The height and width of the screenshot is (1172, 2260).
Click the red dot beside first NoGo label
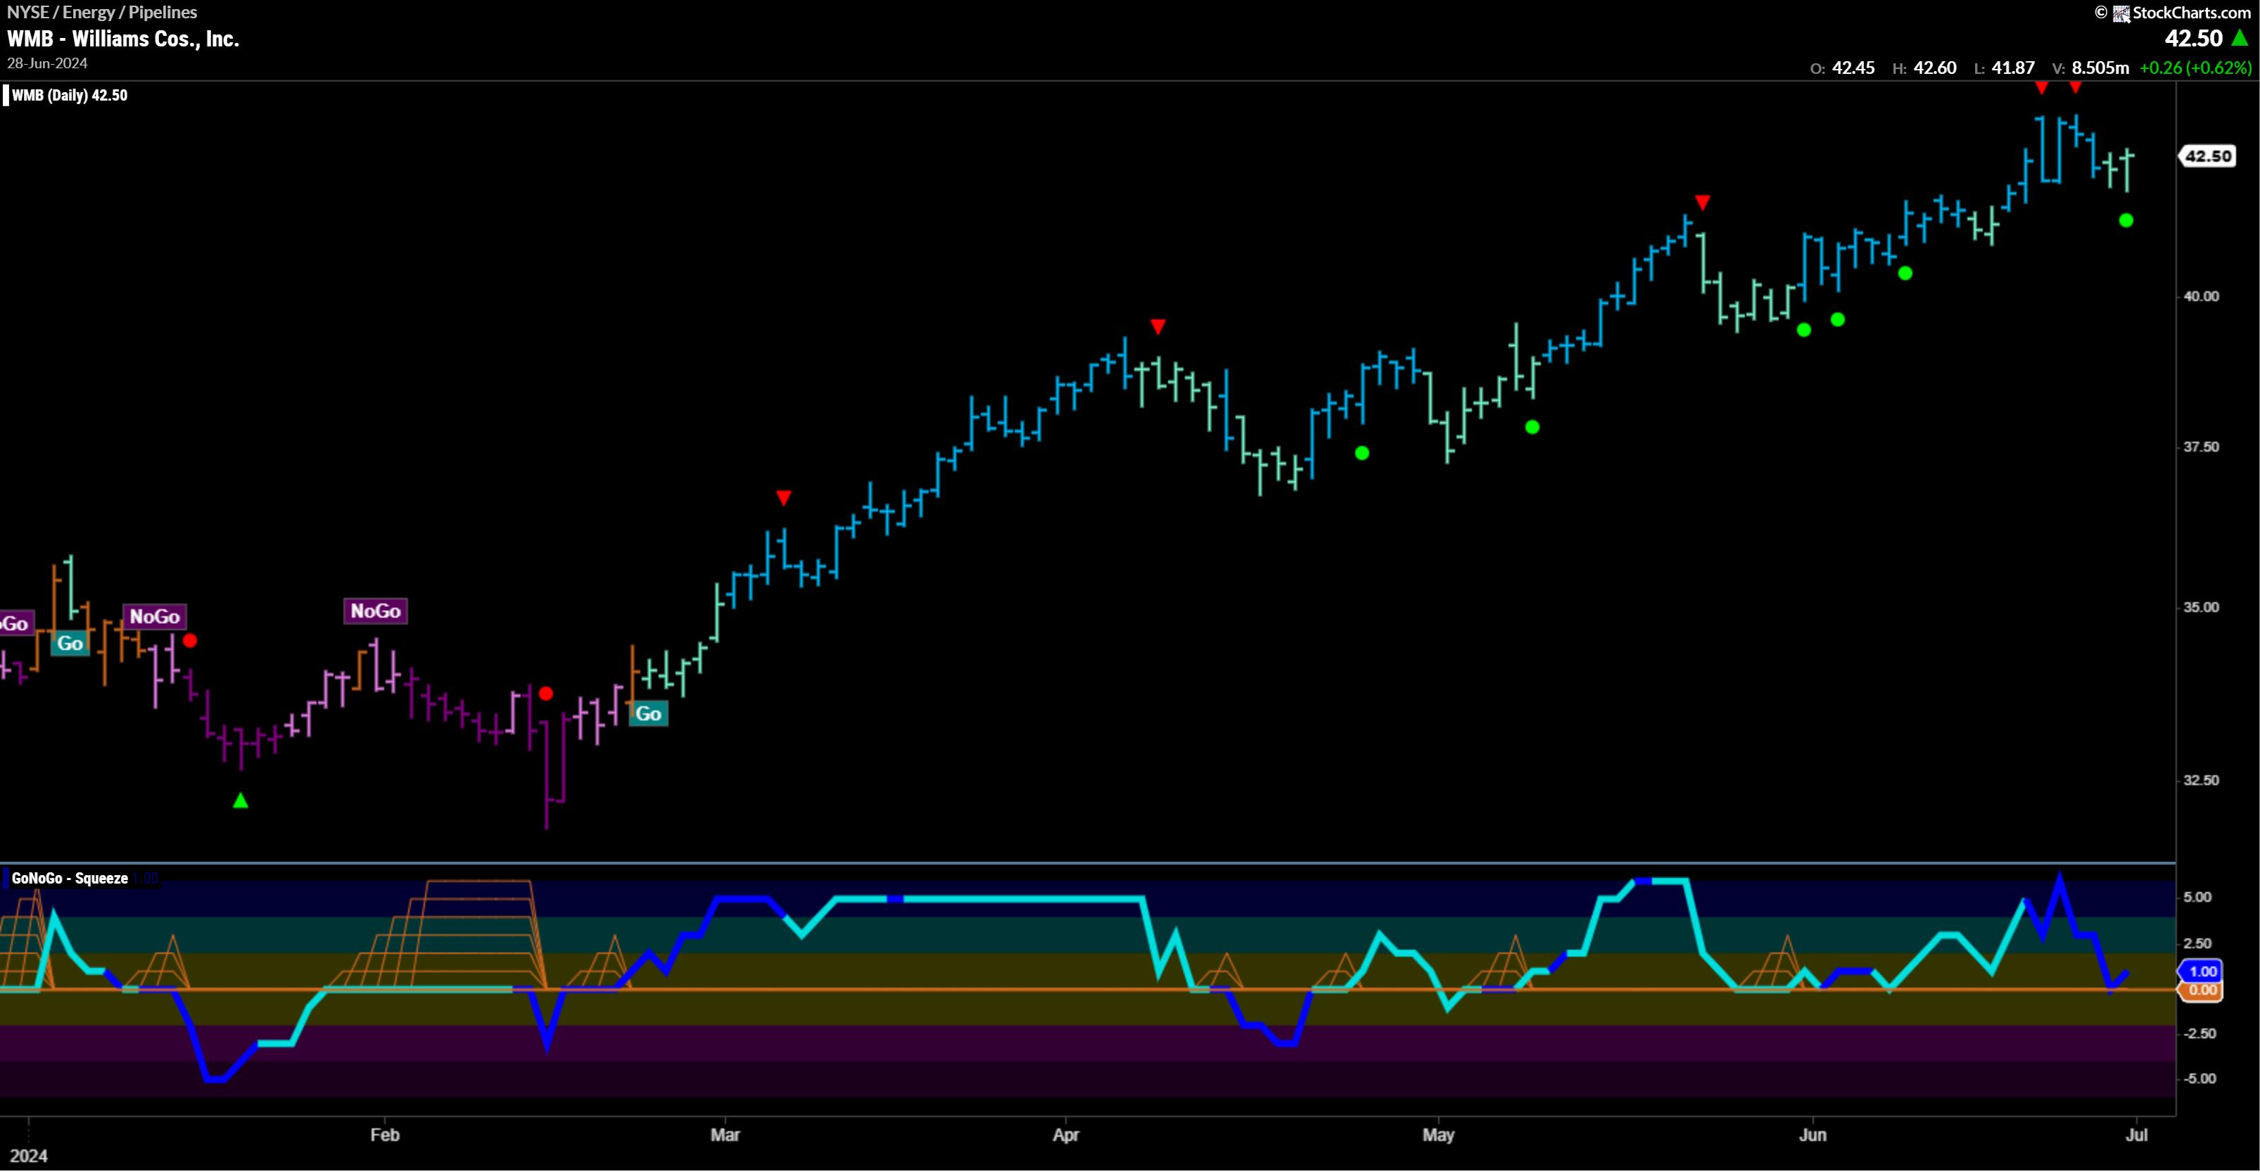tap(191, 640)
